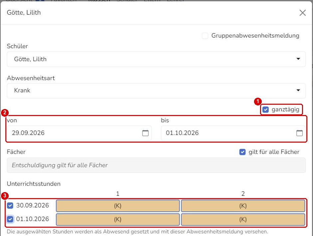Viewport: 313px width, 236px height.
Task: Click the von date field 29.09.2026
Action: [79, 133]
